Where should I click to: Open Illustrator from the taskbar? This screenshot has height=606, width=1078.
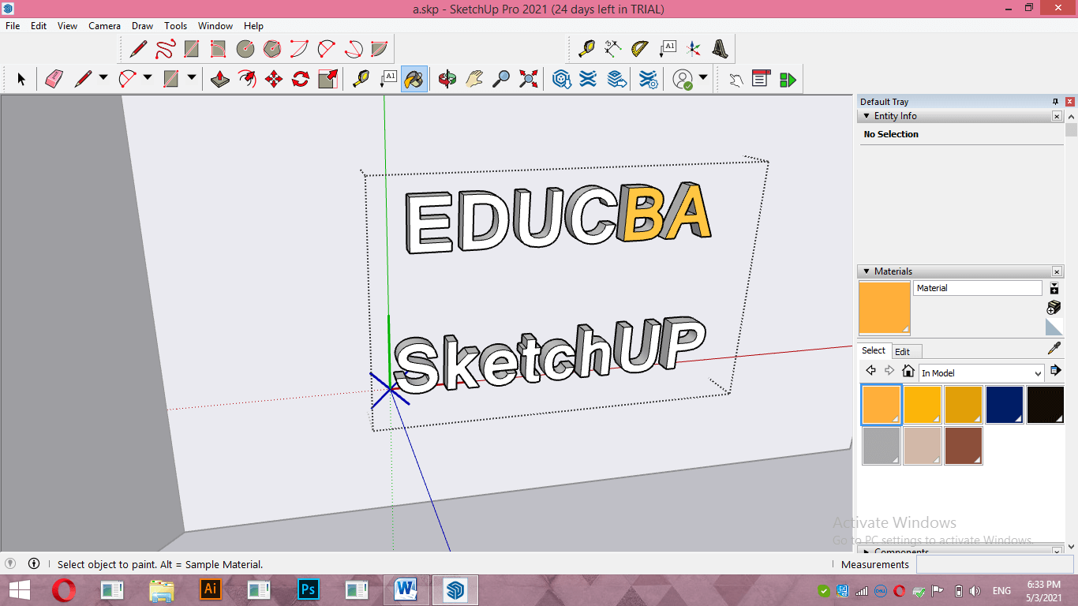tap(211, 589)
